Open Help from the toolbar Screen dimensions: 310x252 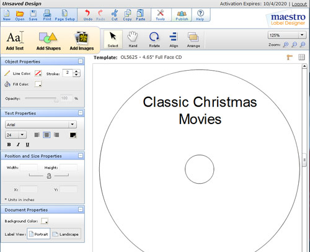click(200, 15)
